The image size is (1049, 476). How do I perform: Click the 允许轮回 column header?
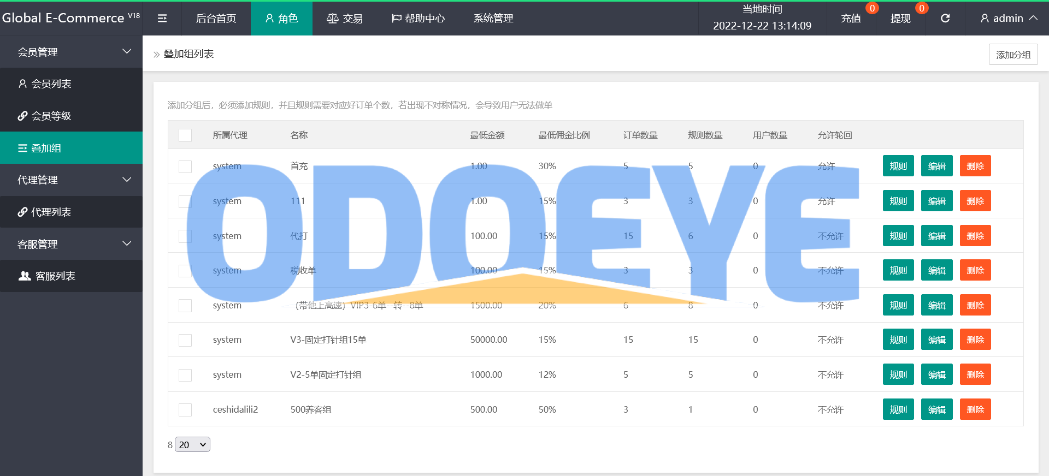(835, 135)
